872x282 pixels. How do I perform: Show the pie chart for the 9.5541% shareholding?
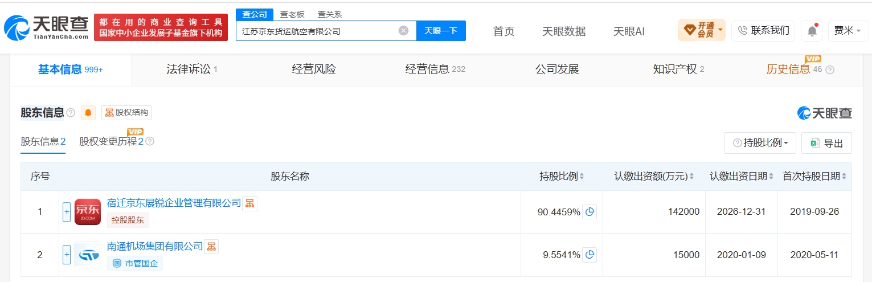(589, 255)
